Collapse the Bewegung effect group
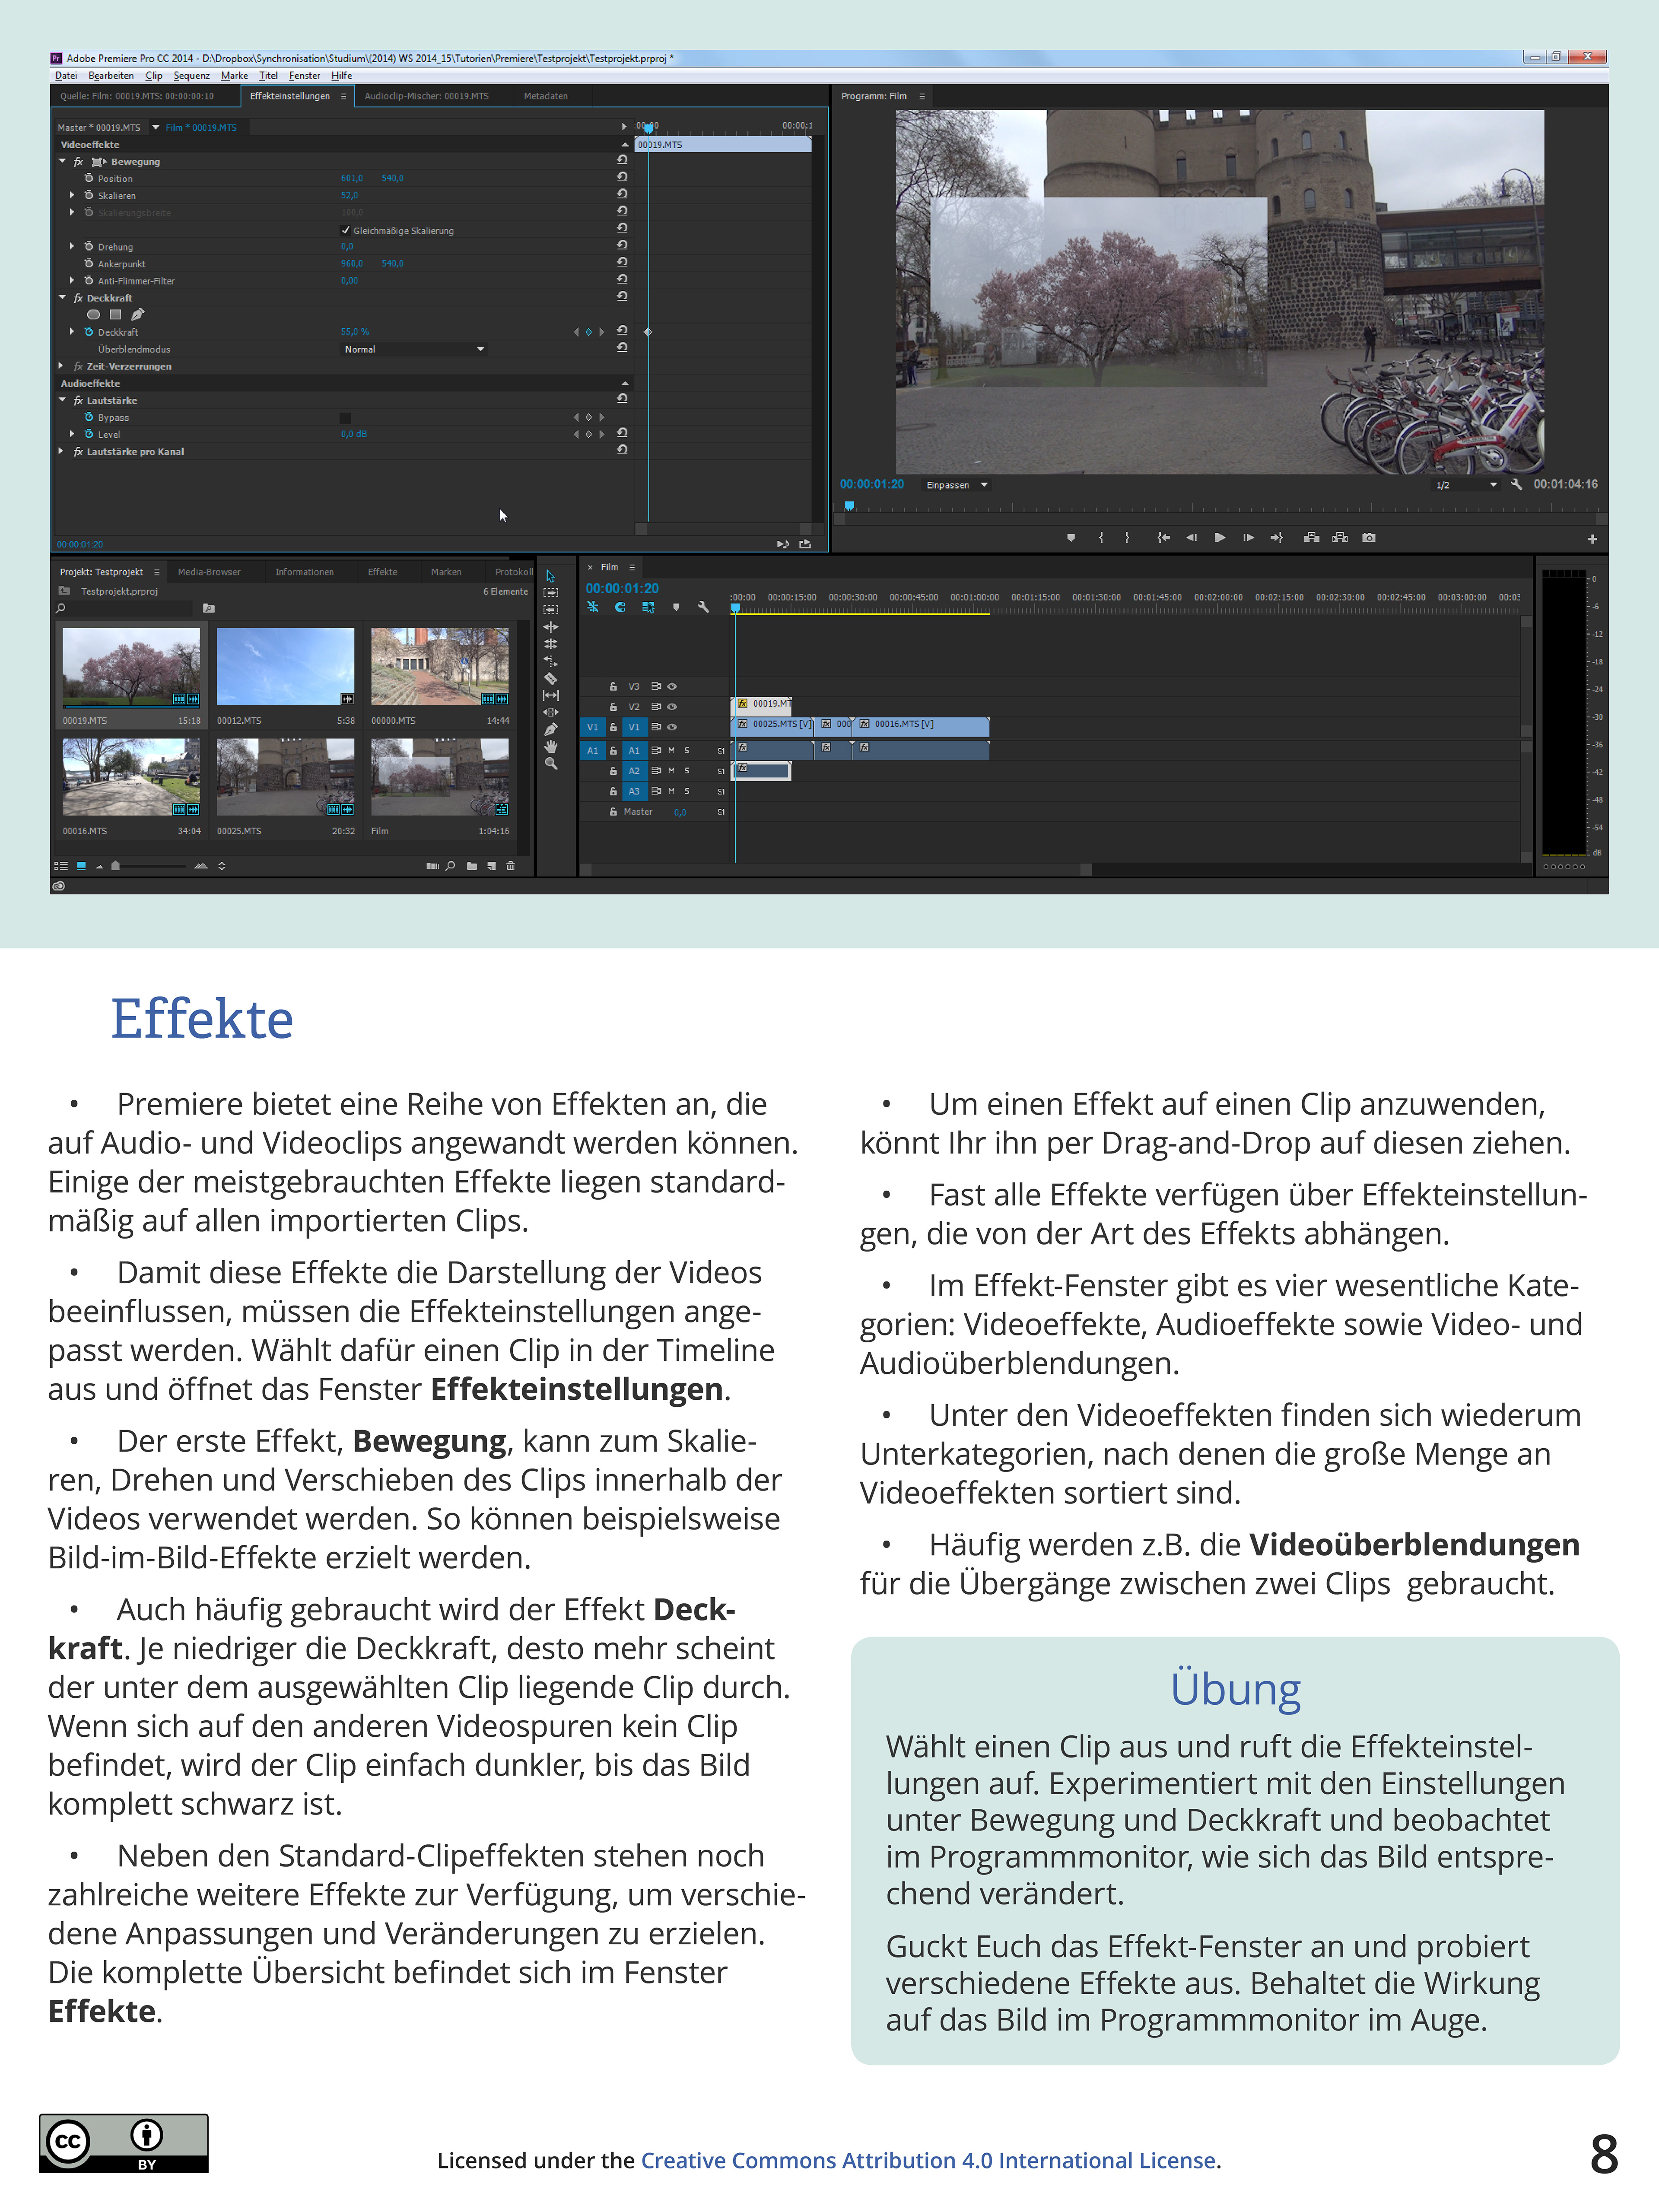The height and width of the screenshot is (2212, 1659). coord(63,161)
